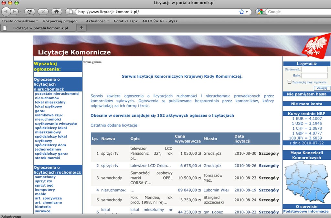Expand 'Często odwiedzane' bookmarks folder
The height and width of the screenshot is (218, 331).
click(19, 21)
